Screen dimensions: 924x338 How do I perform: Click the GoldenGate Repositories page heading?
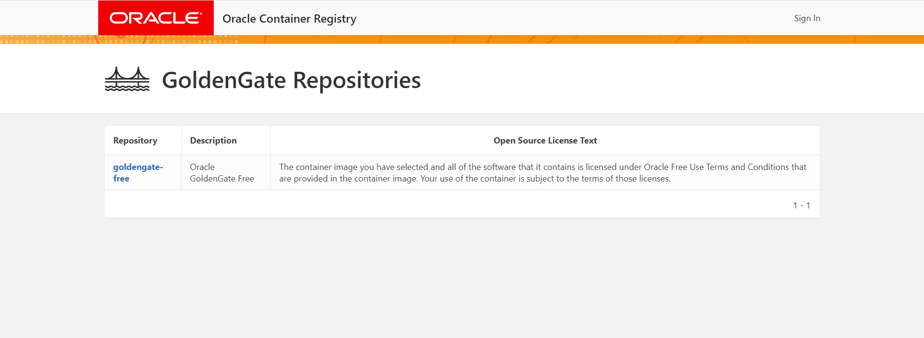tap(291, 80)
